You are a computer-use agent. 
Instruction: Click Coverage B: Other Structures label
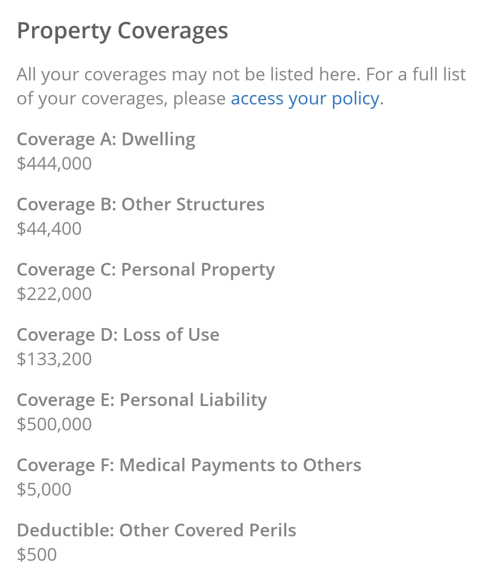(x=141, y=204)
